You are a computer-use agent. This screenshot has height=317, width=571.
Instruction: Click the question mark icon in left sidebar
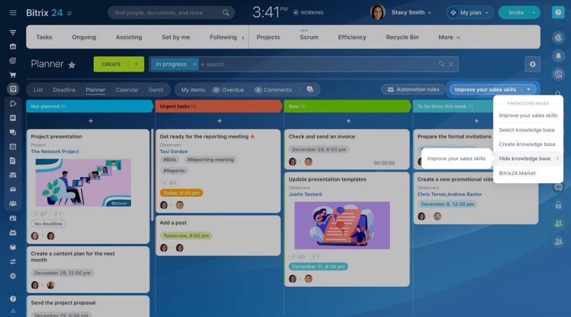13,299
